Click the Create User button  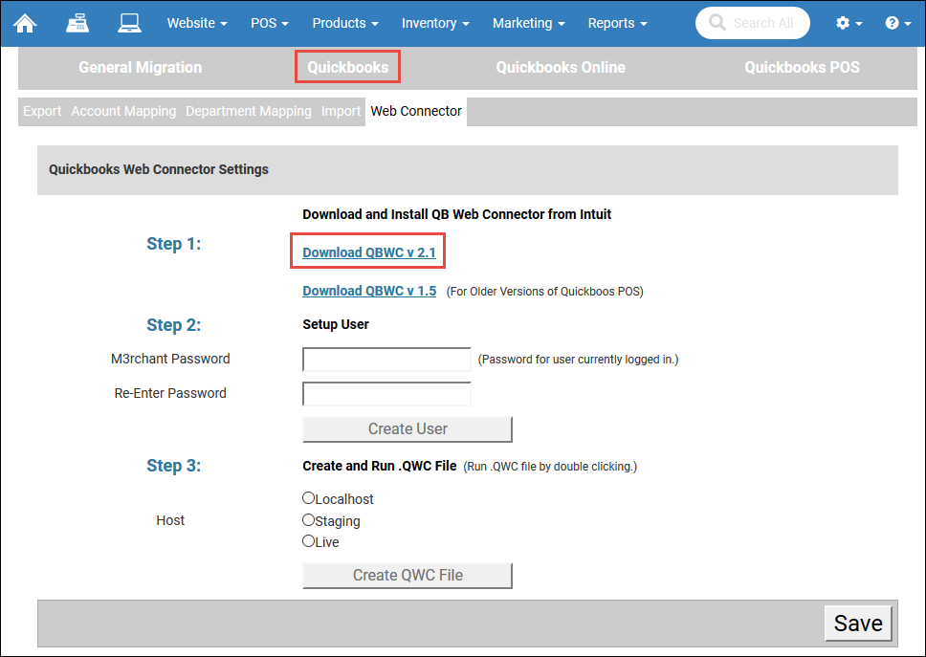pyautogui.click(x=408, y=429)
